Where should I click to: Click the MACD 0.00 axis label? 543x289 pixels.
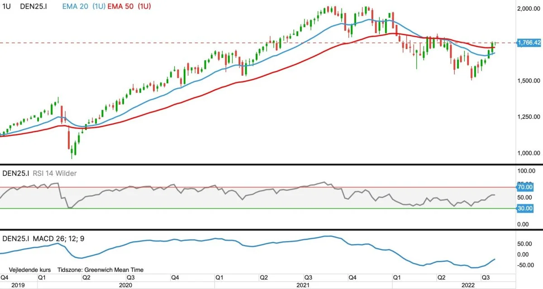[524, 254]
